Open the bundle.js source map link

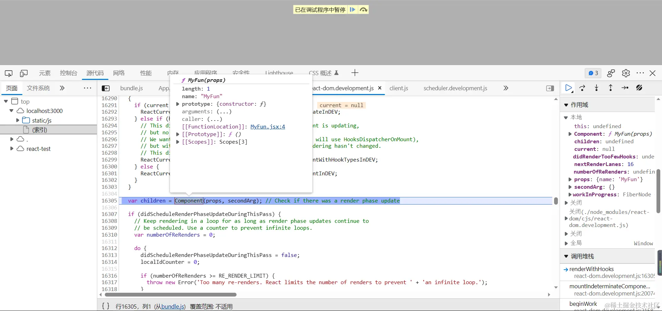pos(172,307)
